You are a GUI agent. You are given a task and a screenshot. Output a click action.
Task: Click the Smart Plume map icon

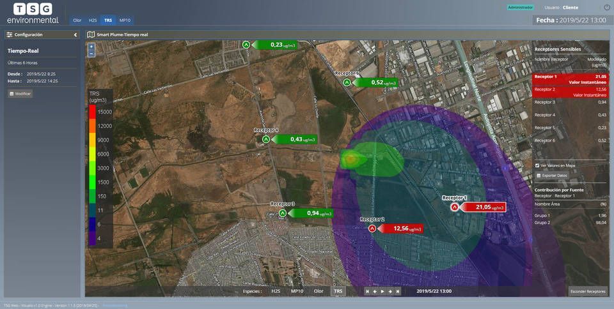[91, 34]
